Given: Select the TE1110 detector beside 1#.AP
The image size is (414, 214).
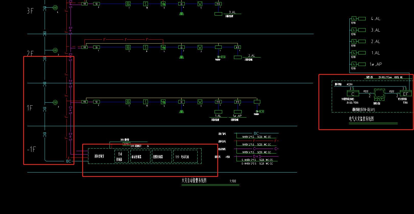Looking at the screenshot, I should click(354, 64).
